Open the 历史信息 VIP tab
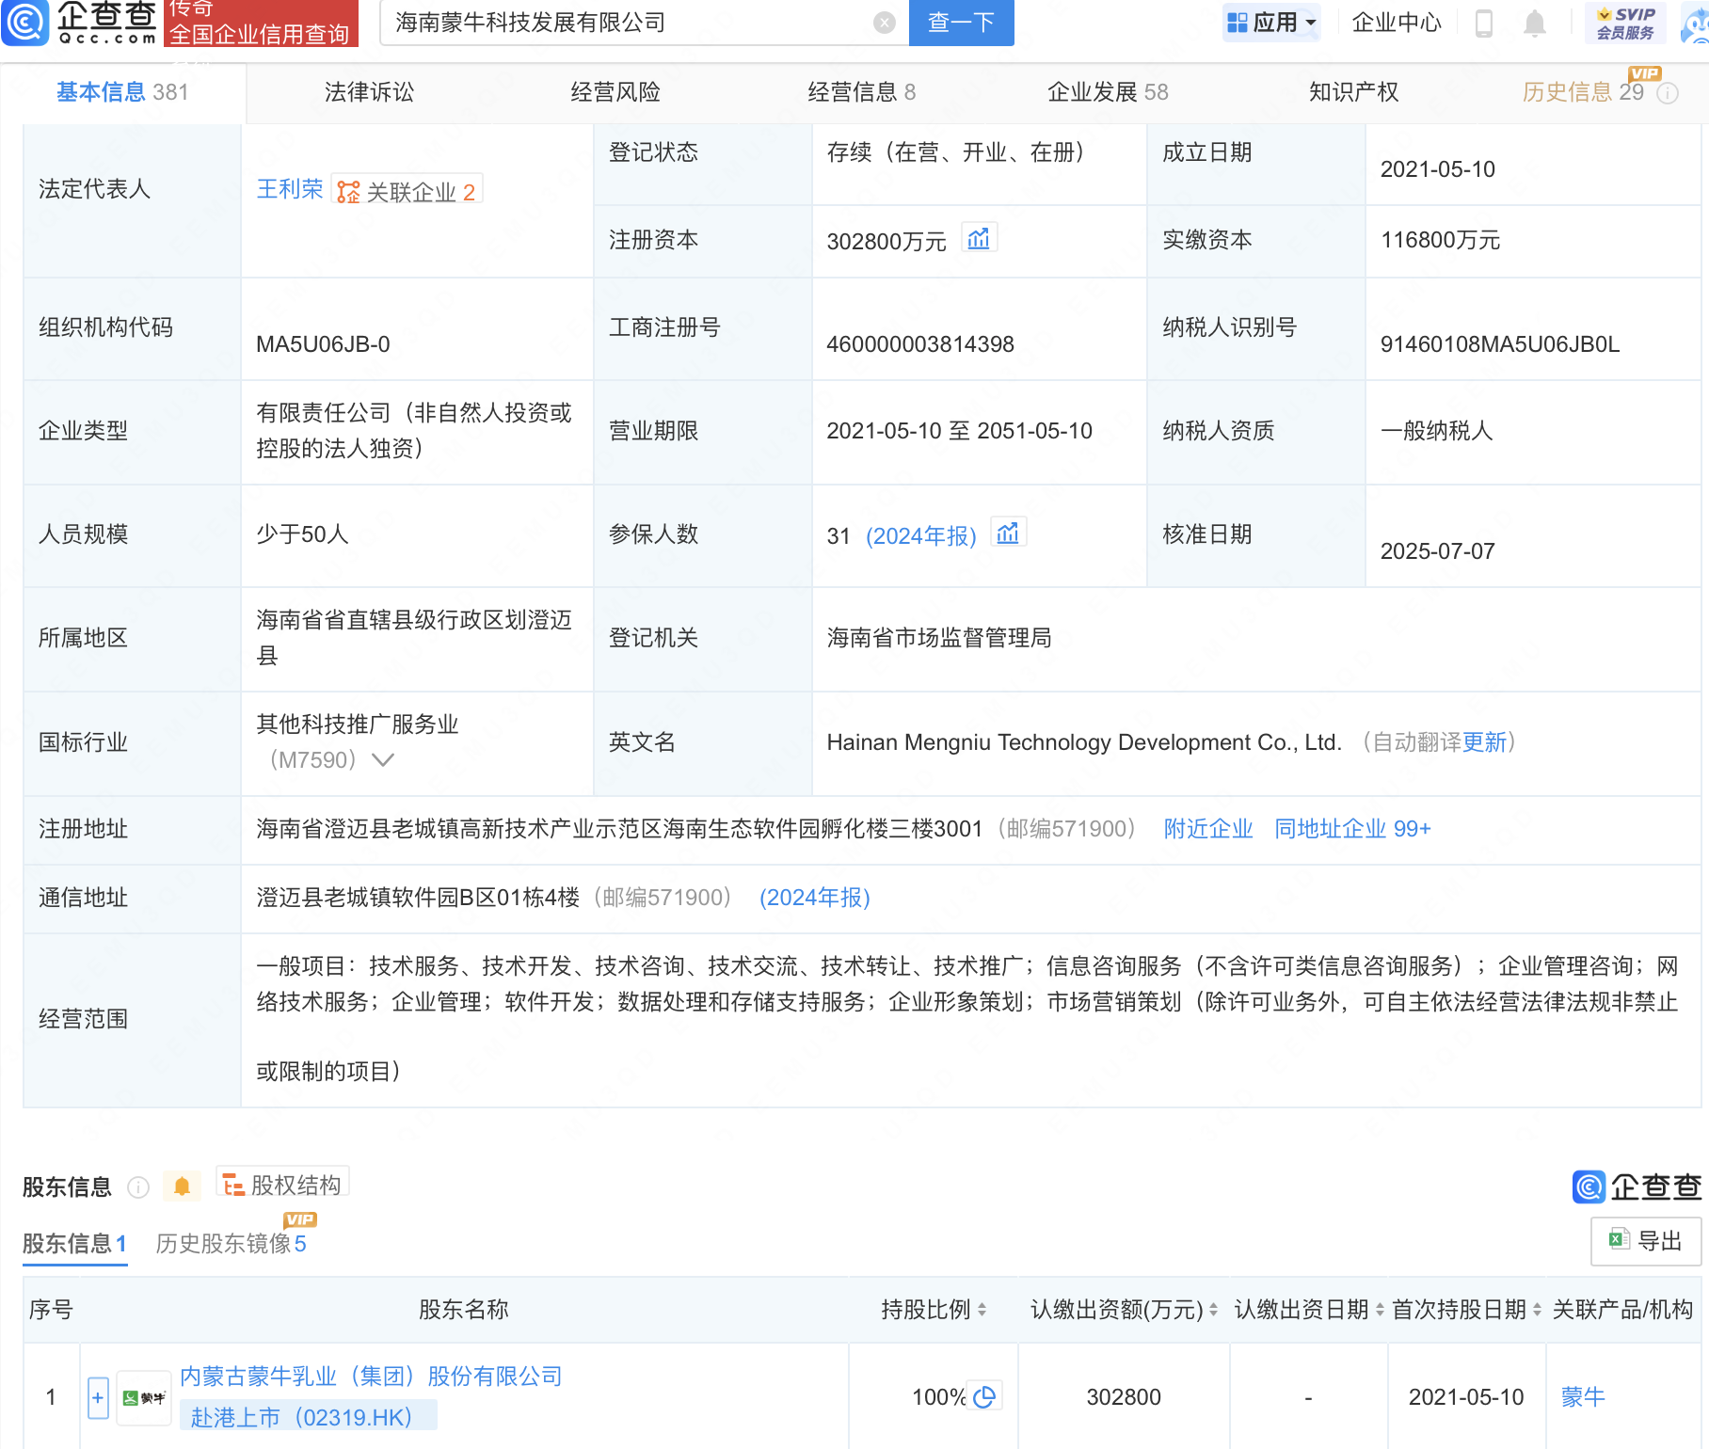 [x=1583, y=92]
